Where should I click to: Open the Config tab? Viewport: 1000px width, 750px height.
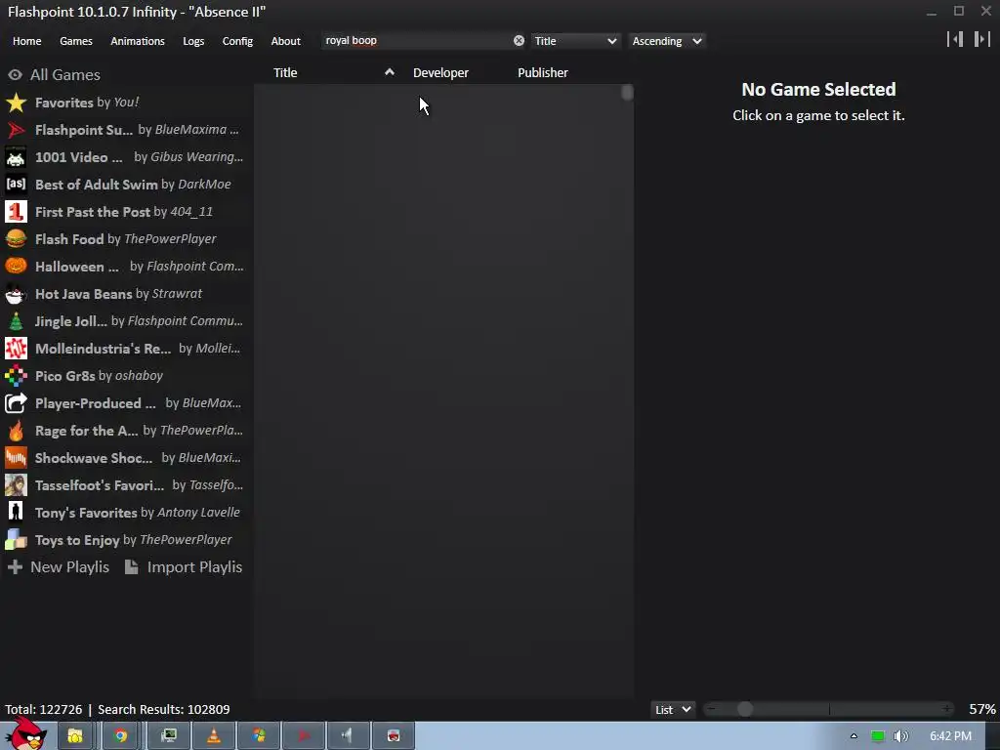click(x=237, y=41)
